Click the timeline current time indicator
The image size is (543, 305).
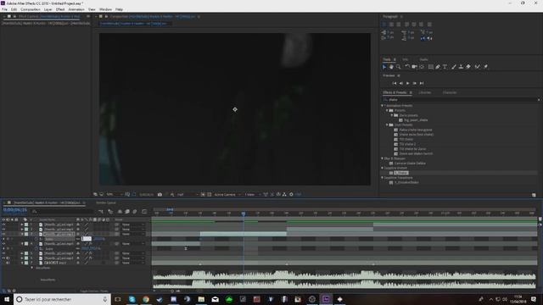point(244,213)
